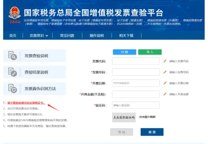
Task: Open the 常见问题 menu item
Action: [67, 36]
